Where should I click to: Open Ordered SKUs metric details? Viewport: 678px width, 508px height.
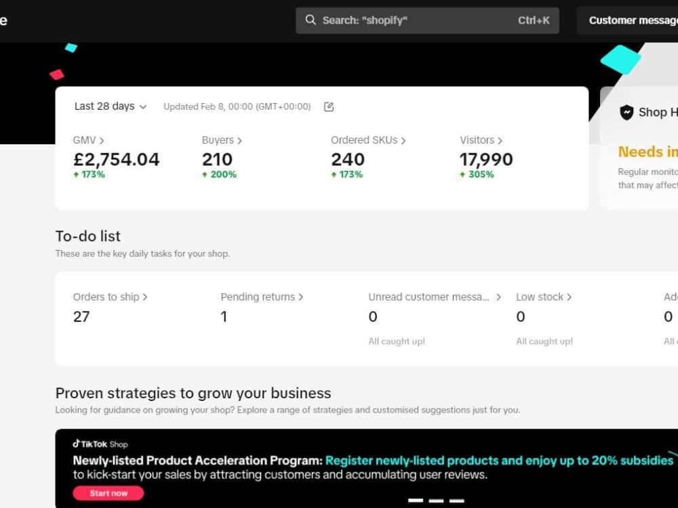[x=368, y=140]
